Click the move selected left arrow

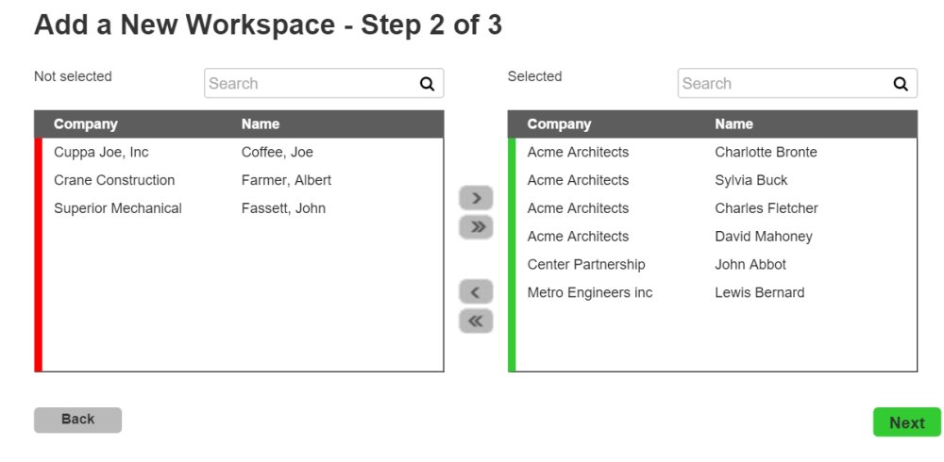[476, 292]
